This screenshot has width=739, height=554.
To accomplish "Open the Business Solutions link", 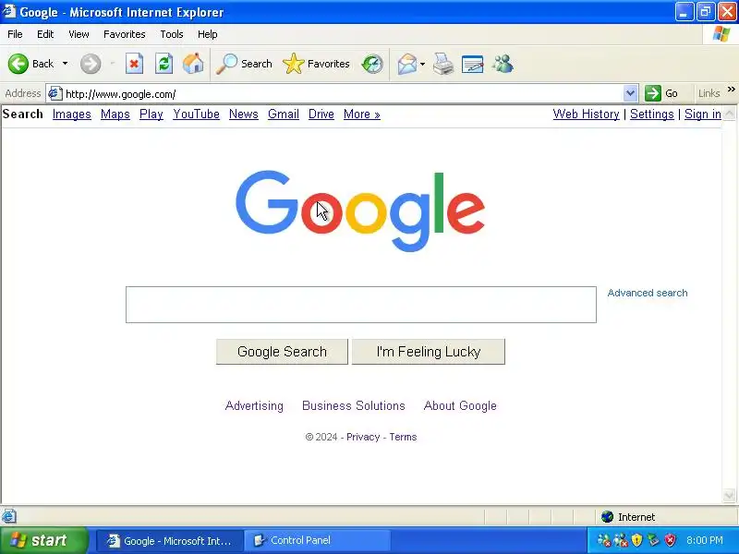I will 354,405.
